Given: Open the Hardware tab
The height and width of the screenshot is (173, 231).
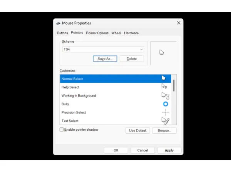Looking at the screenshot, I should [x=131, y=33].
